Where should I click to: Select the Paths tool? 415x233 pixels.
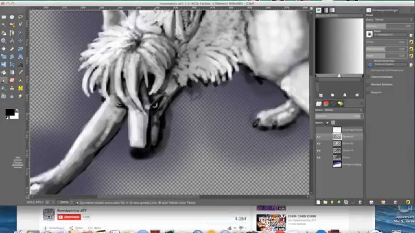12,33
